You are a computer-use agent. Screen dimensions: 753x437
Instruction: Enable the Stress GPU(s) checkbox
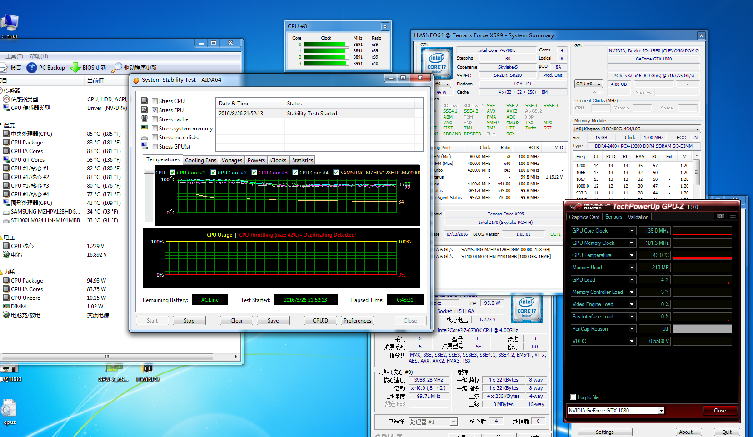click(155, 147)
